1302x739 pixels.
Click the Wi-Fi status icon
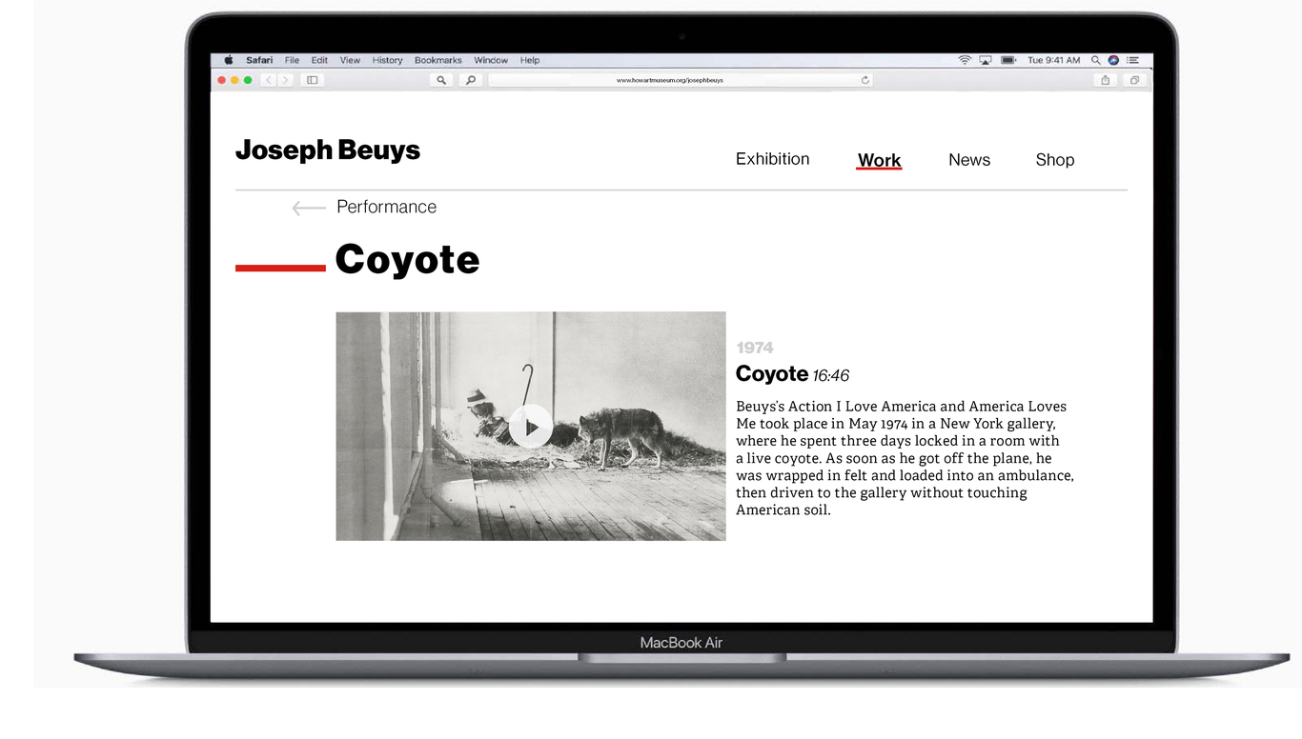pyautogui.click(x=965, y=60)
